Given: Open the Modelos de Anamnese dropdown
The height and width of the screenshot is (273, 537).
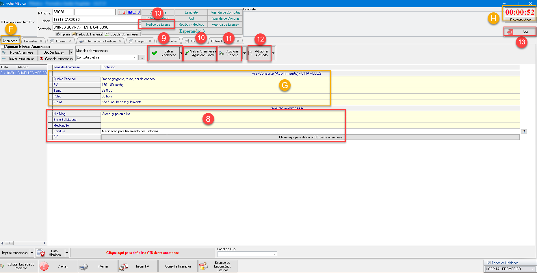Looking at the screenshot, I should (x=134, y=57).
